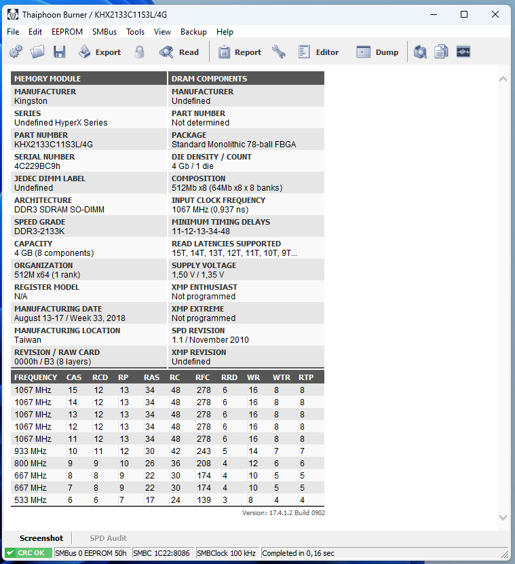This screenshot has height=564, width=515.
Task: Click the CRC OK status indicator
Action: pyautogui.click(x=28, y=553)
